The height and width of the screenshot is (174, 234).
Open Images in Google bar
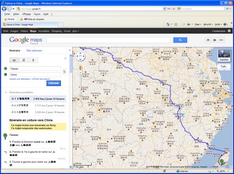[14, 31]
